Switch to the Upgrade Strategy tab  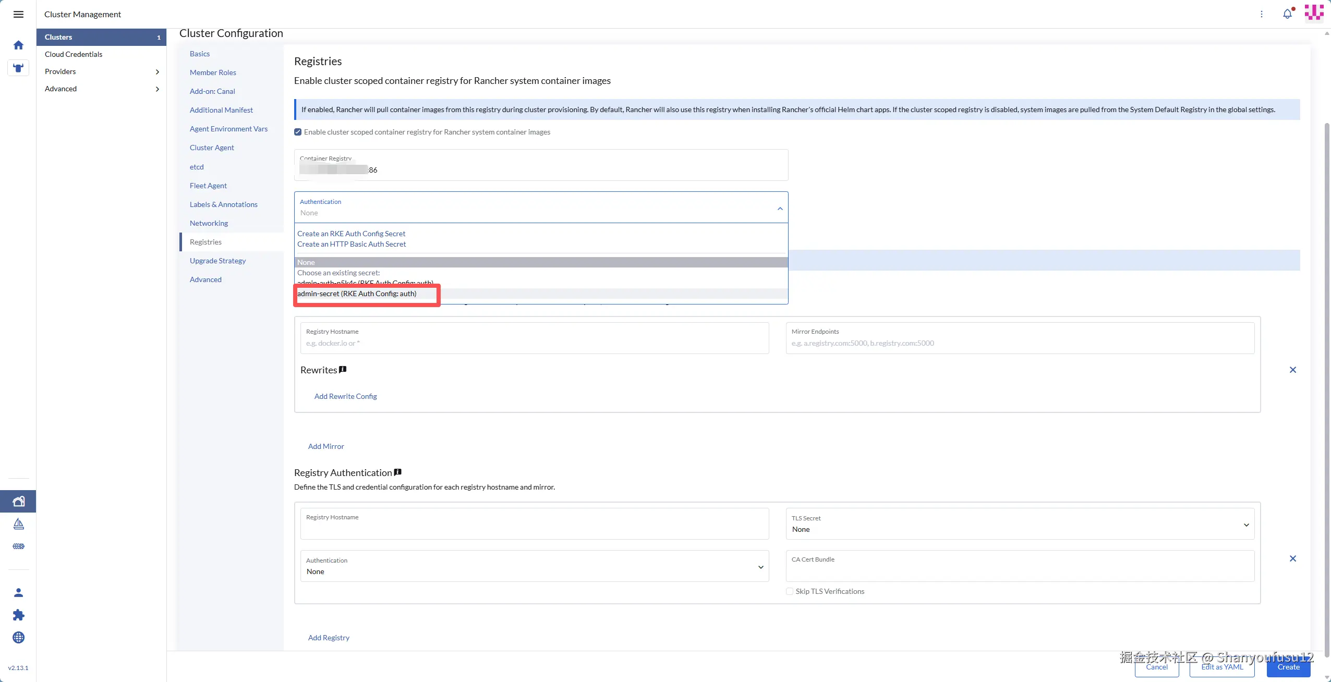(217, 261)
